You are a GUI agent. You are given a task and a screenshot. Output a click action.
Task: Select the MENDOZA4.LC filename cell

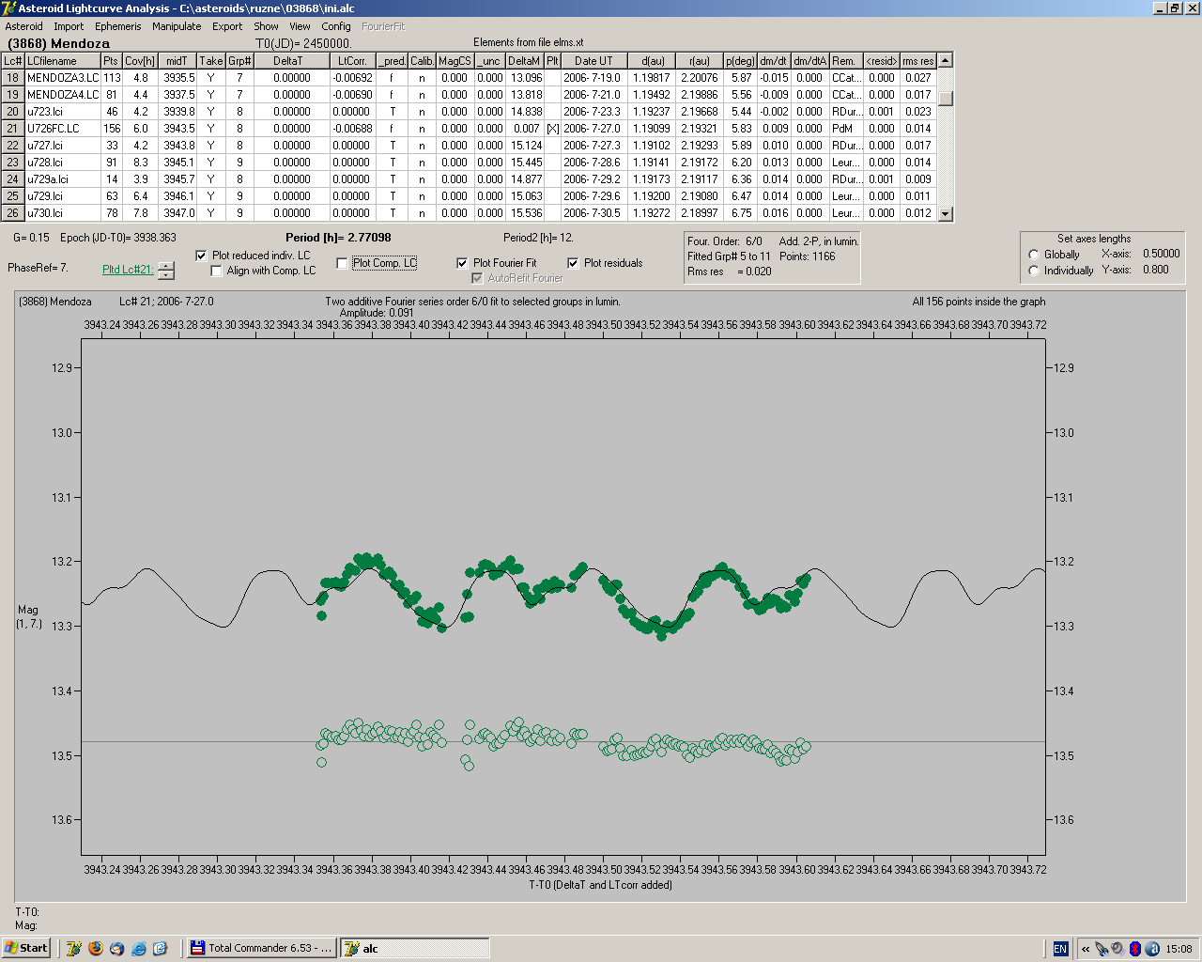tap(63, 95)
